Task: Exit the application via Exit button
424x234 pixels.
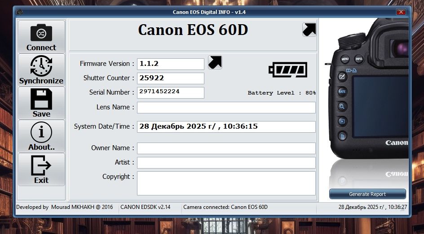Action: pyautogui.click(x=41, y=169)
